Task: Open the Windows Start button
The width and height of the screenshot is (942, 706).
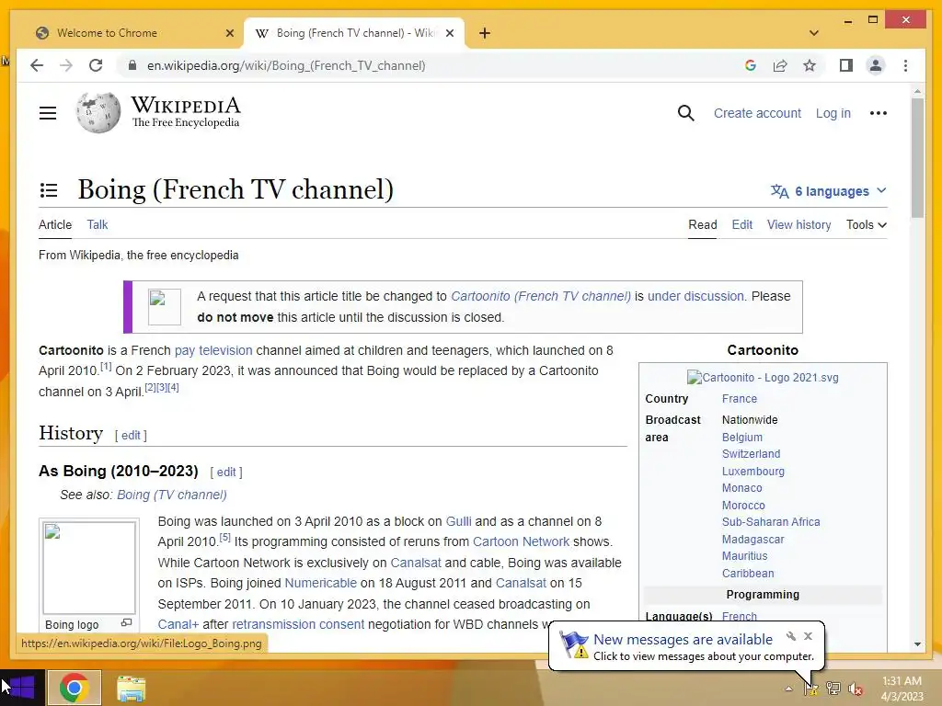Action: click(x=22, y=688)
